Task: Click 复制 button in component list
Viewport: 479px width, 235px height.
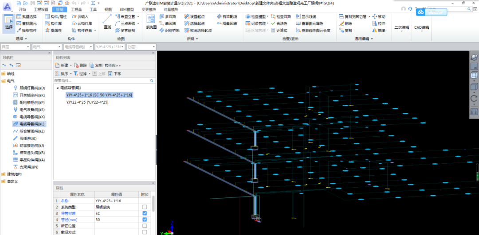Action: point(96,65)
